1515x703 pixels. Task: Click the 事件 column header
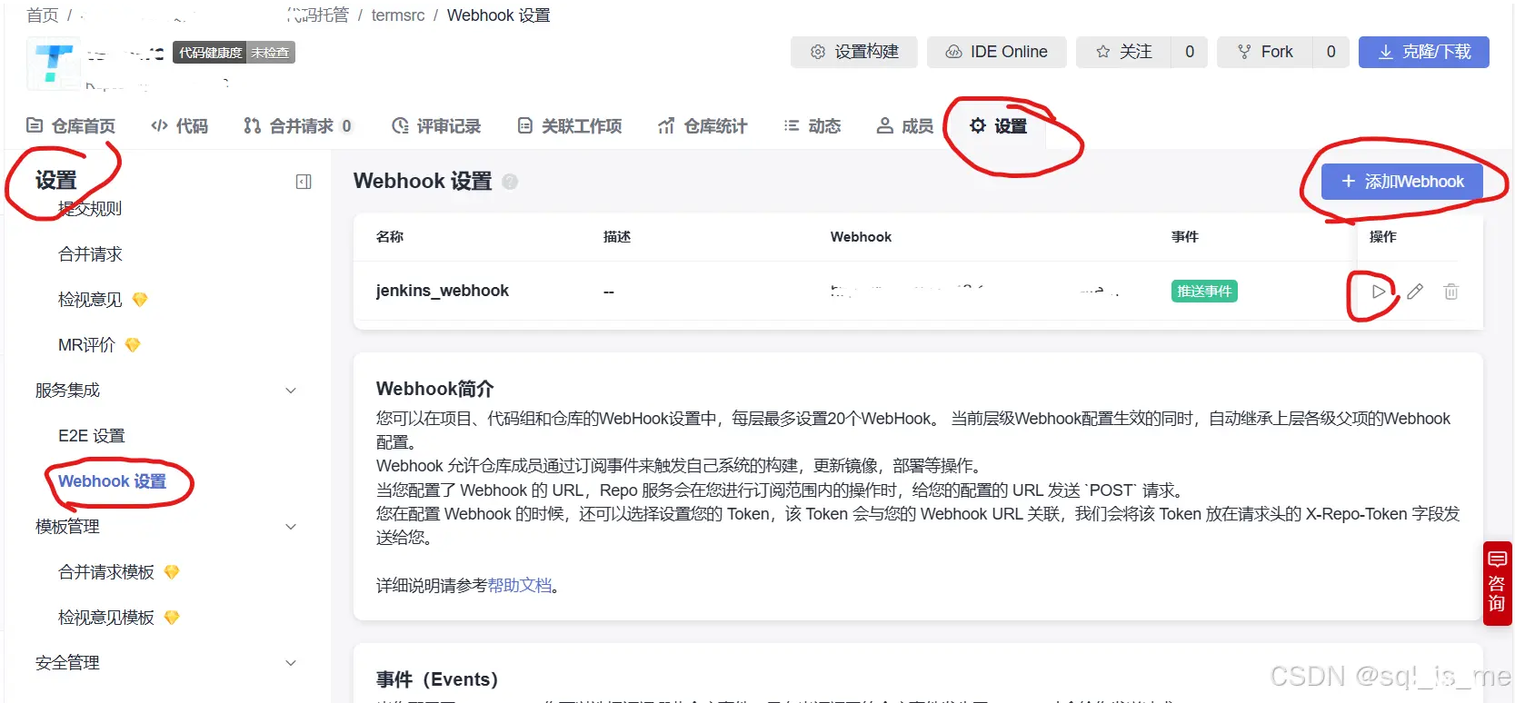pyautogui.click(x=1185, y=236)
